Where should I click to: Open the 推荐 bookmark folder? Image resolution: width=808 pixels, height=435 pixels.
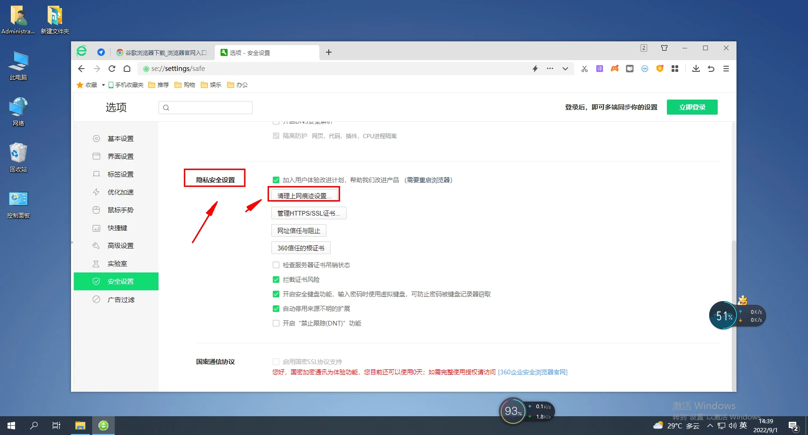[158, 85]
